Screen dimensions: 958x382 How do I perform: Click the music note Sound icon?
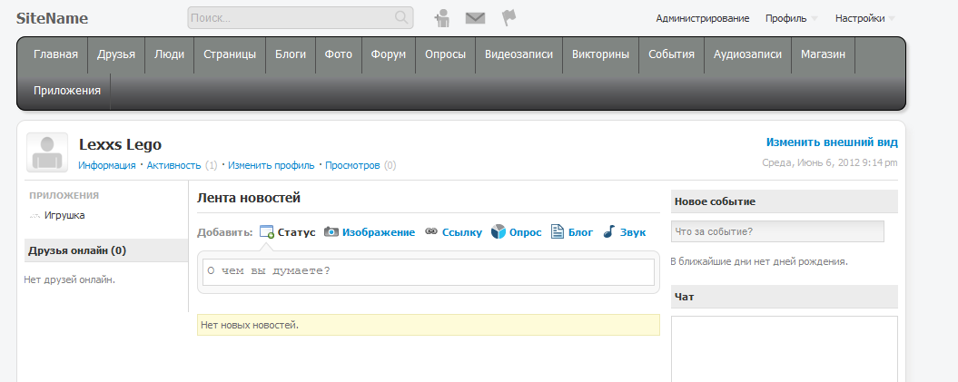point(608,232)
